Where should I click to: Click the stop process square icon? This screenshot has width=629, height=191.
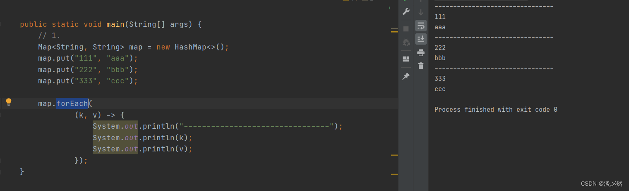(406, 28)
